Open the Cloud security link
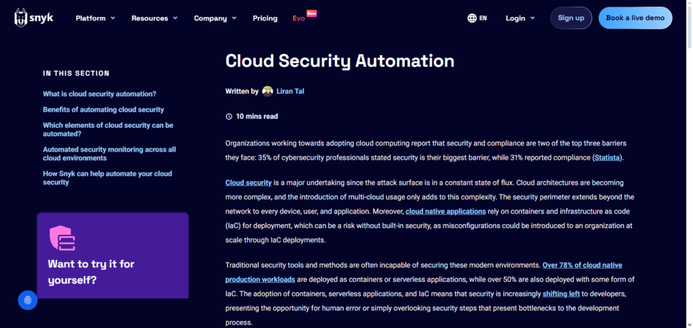This screenshot has width=693, height=328. click(248, 183)
